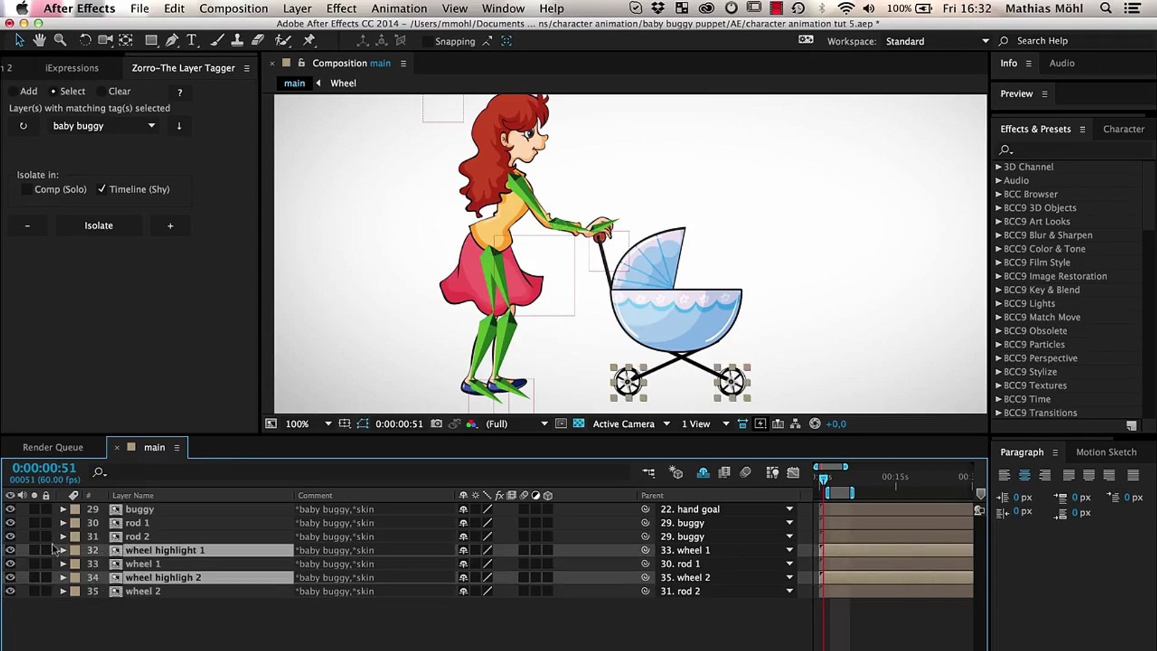Enable the Snapping checkbox

tap(427, 42)
